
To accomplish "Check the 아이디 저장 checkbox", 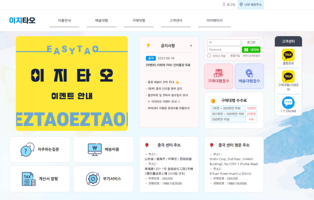I will tap(209, 56).
